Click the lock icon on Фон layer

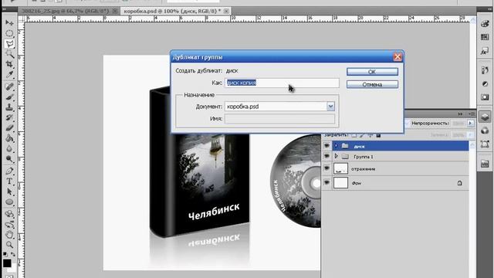coord(460,183)
